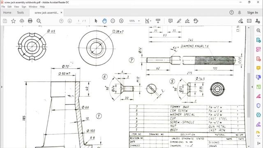Click the scrolling mode icon
The image size is (263, 148).
[158, 21]
